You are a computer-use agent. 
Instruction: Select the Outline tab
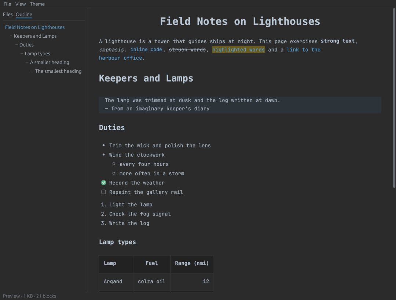point(24,14)
